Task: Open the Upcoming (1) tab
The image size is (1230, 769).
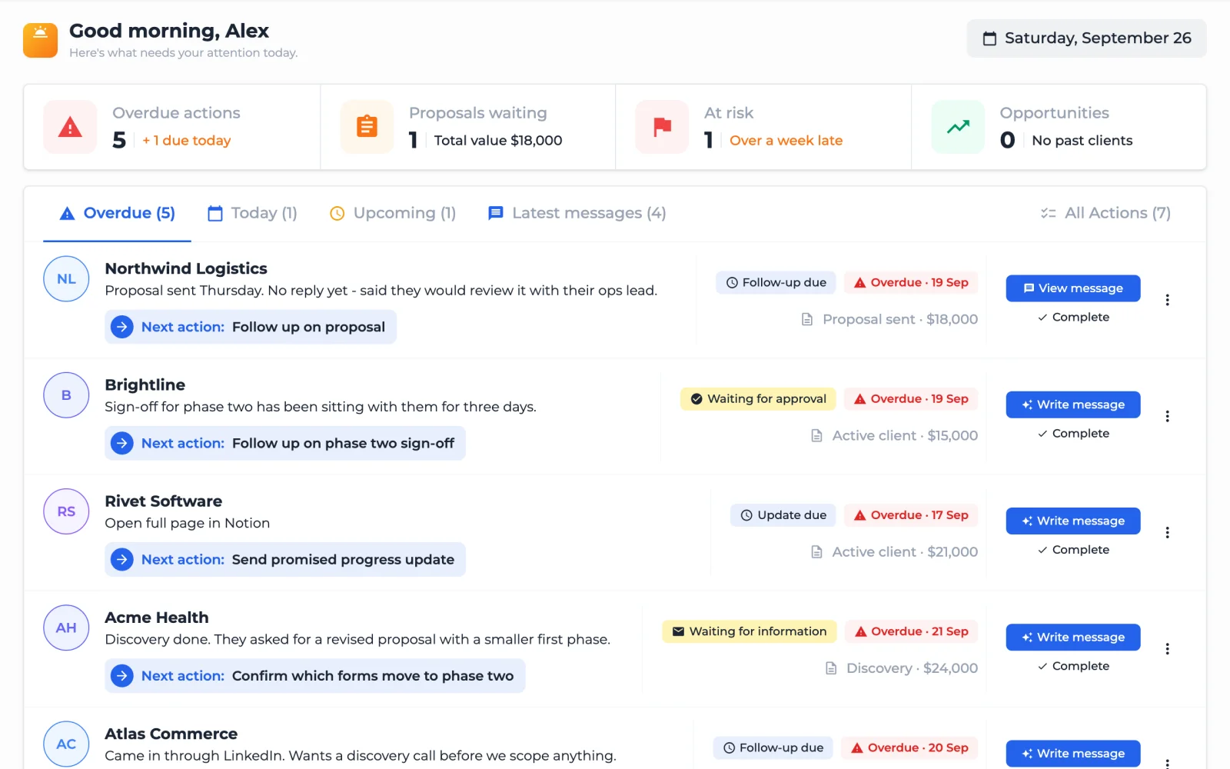Action: click(x=393, y=213)
